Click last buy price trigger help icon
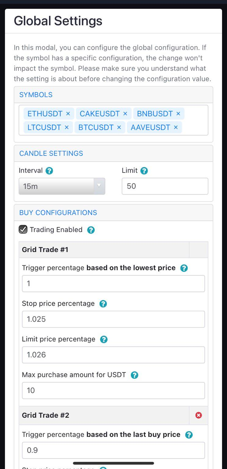The image size is (227, 469). point(189,435)
